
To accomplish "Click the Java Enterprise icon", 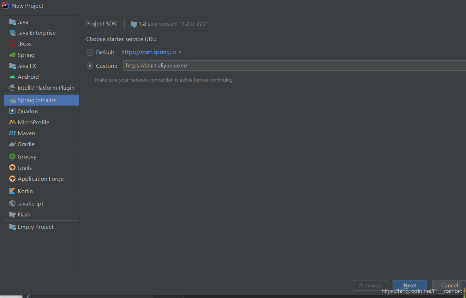I will (12, 33).
